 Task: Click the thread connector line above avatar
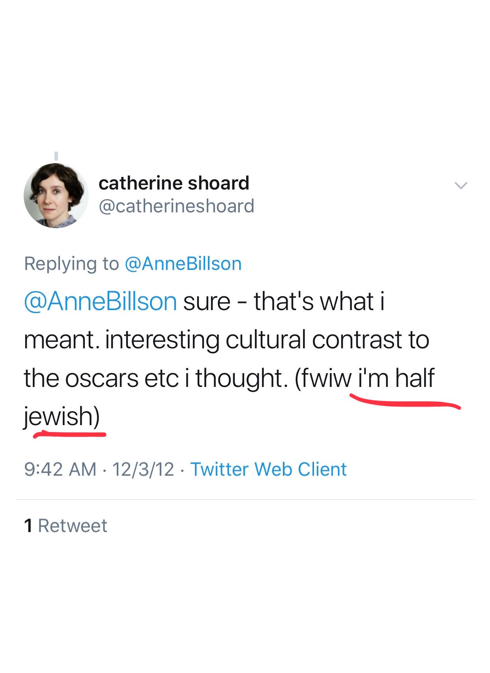coord(56,156)
